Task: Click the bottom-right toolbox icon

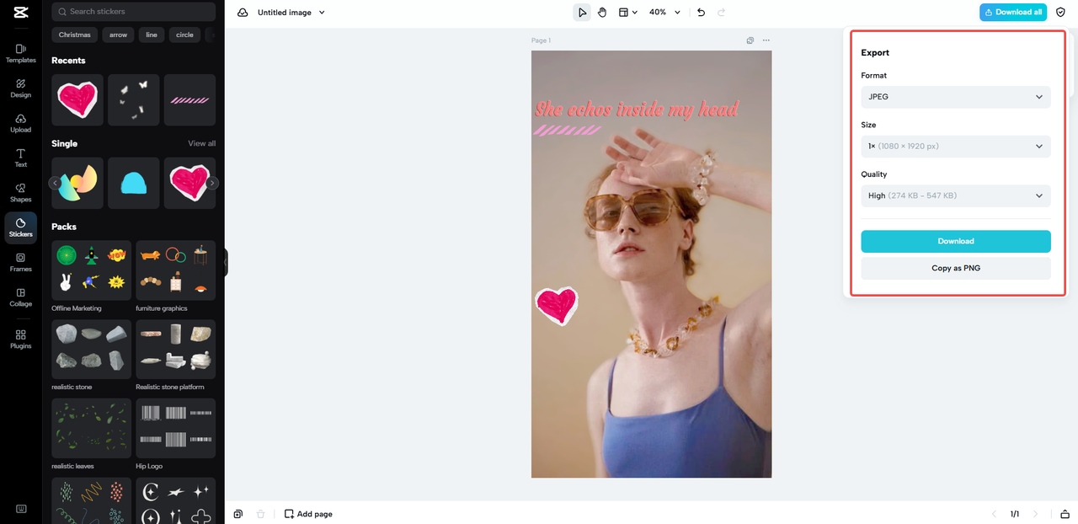Action: tap(1065, 514)
